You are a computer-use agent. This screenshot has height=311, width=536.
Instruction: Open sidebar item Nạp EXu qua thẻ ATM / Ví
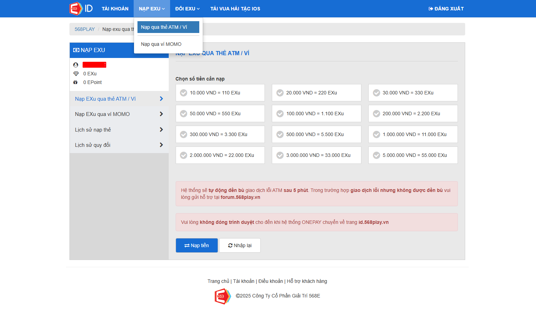pos(119,99)
